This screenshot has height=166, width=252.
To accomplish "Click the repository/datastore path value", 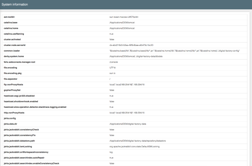I will pyautogui.click(x=137, y=141).
